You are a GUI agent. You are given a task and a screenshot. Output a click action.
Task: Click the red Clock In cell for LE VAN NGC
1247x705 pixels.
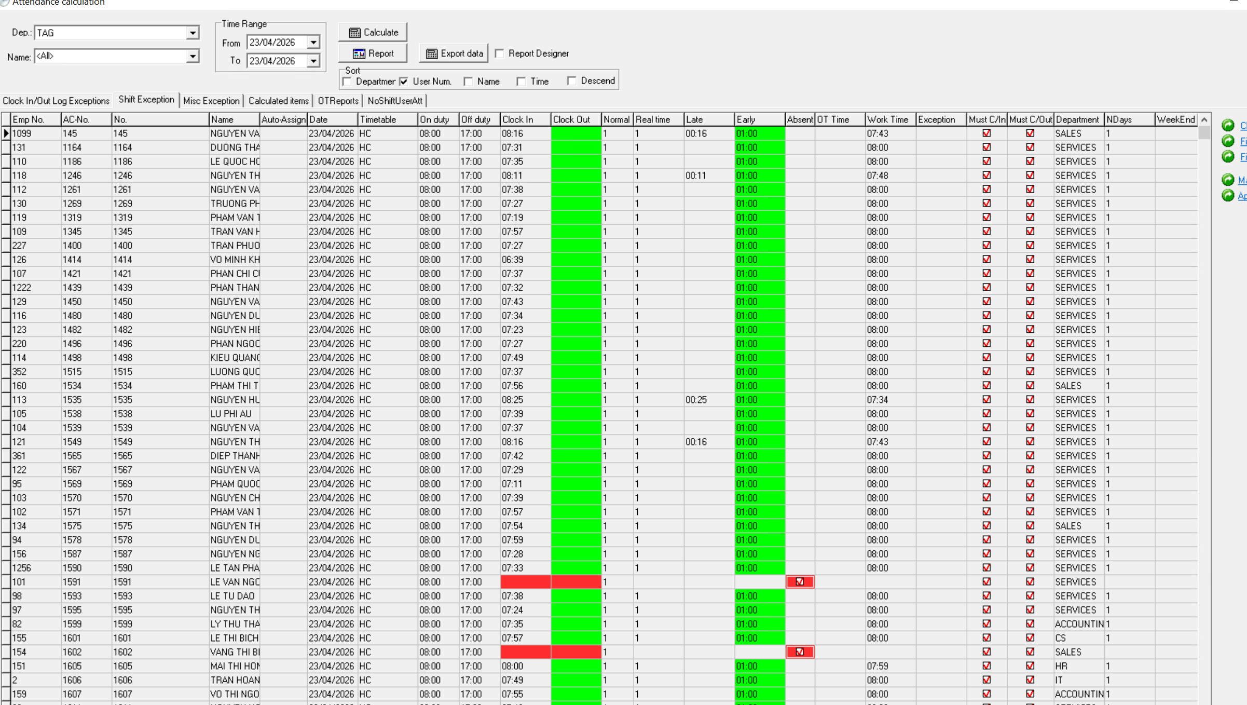(525, 582)
